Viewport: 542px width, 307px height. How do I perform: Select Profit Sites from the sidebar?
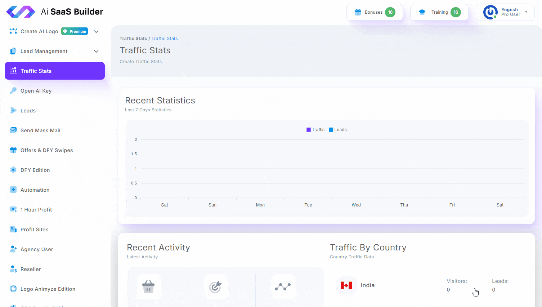[34, 230]
